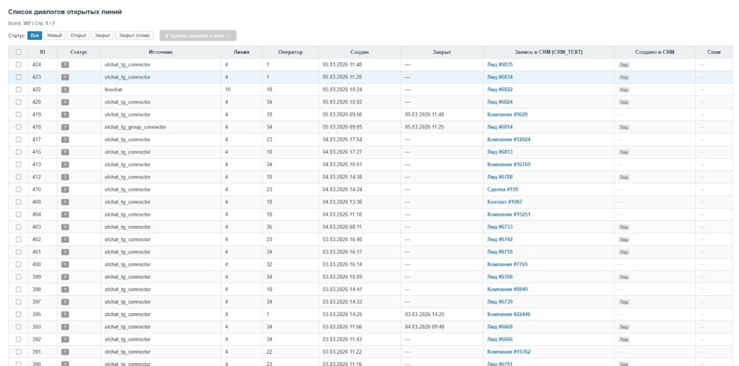Viewport: 739px width, 366px height.
Task: Click the 'Лид' CRM badge in row 415
Action: tap(624, 152)
